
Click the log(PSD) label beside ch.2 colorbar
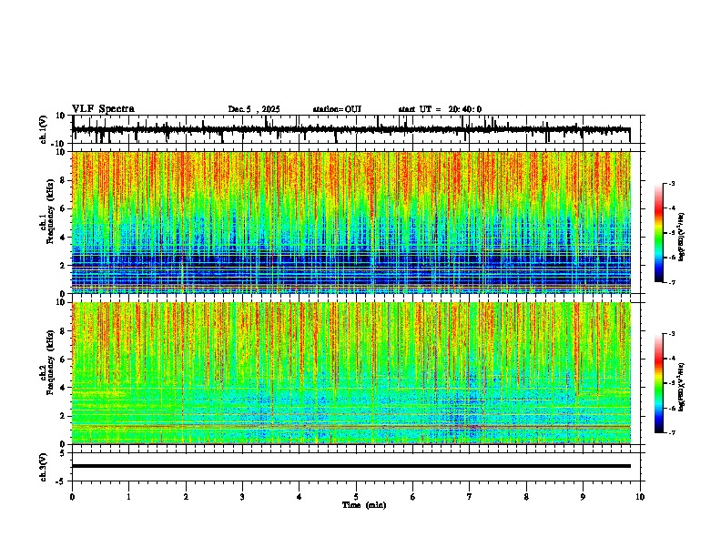(682, 387)
